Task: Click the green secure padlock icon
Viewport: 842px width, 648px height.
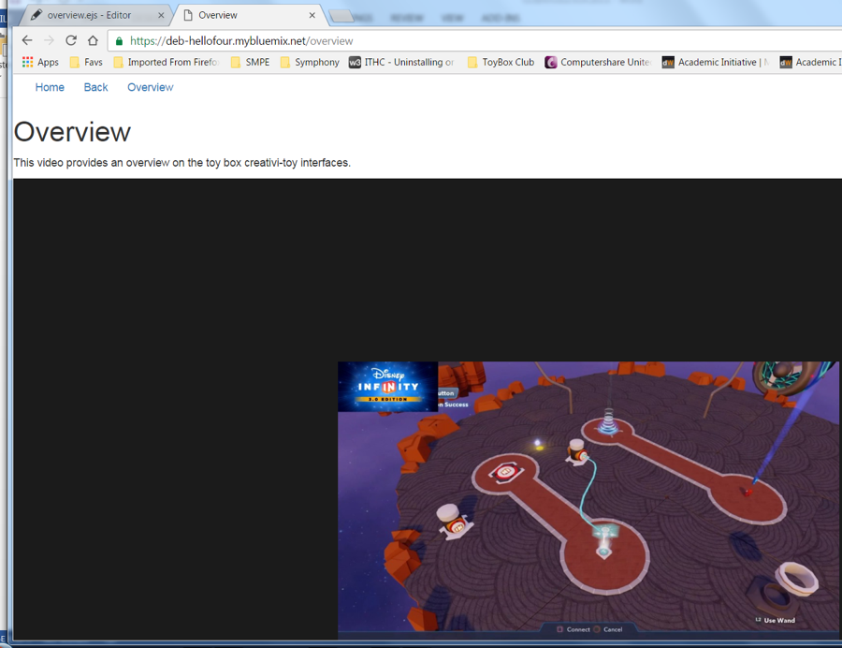Action: pyautogui.click(x=119, y=41)
